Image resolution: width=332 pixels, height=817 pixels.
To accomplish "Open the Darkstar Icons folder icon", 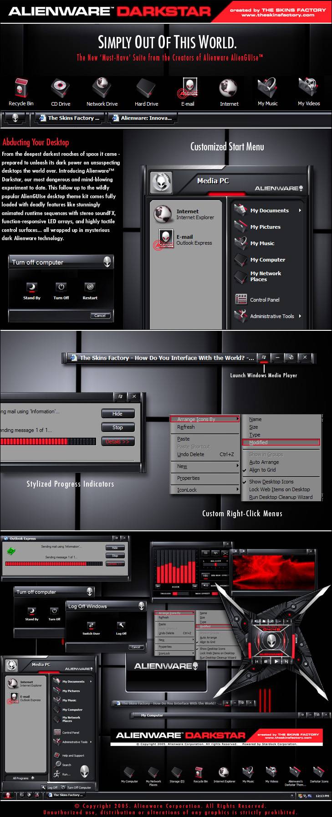I will 319,773.
